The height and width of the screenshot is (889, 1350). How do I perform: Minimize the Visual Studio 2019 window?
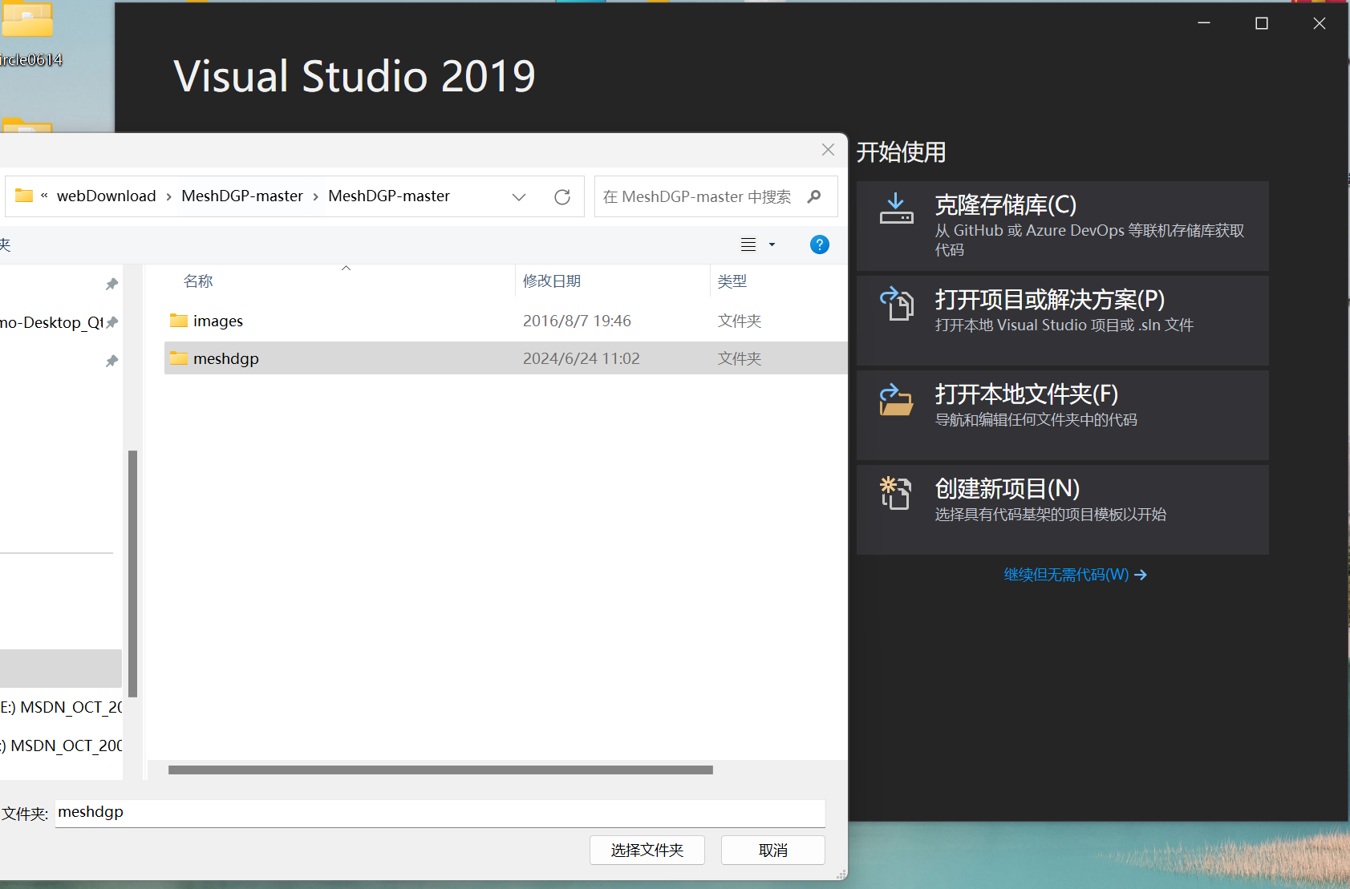point(1204,23)
